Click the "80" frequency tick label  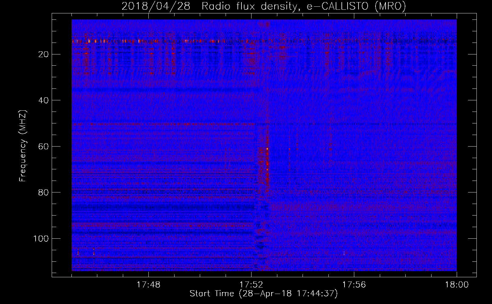point(44,192)
